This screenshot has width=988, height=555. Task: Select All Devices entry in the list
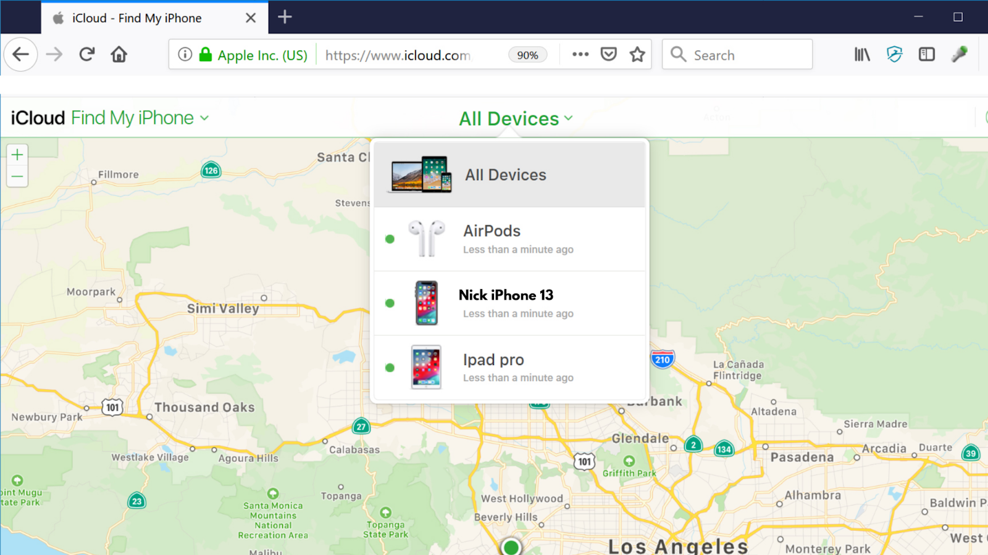[x=510, y=175]
